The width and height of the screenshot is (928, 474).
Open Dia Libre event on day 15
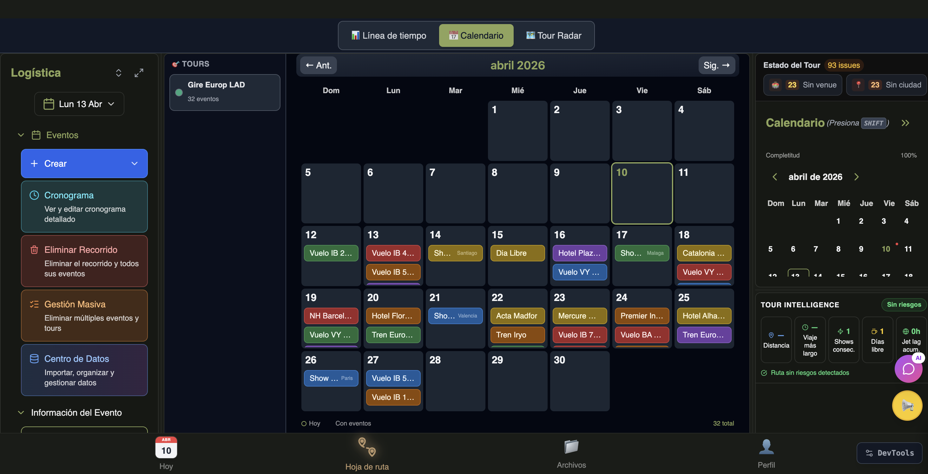coord(517,253)
